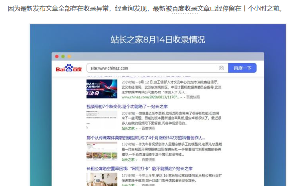Viewport: 302px width, 186px height.
Task: Expand dropdown arrow after chinaz.com URL
Action: (x=181, y=97)
